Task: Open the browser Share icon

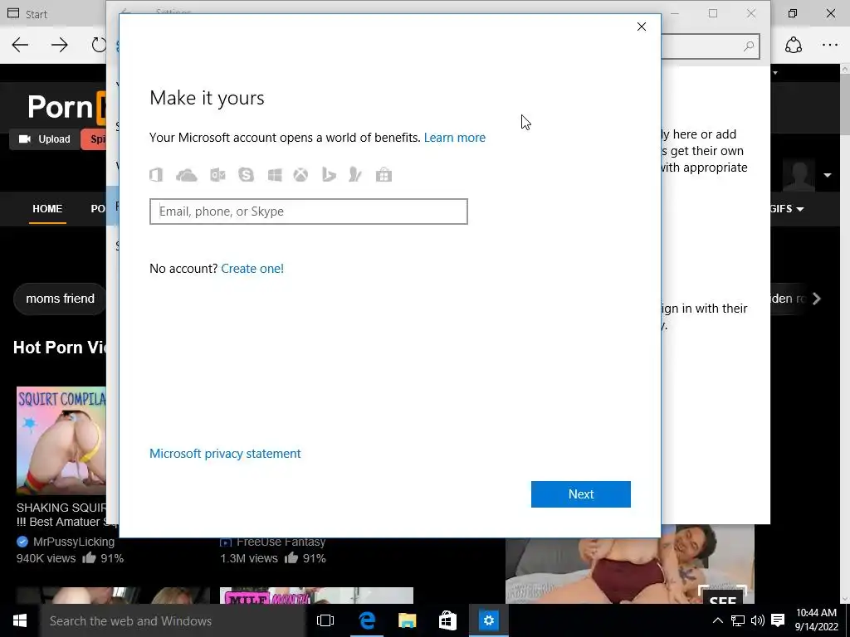Action: (793, 45)
